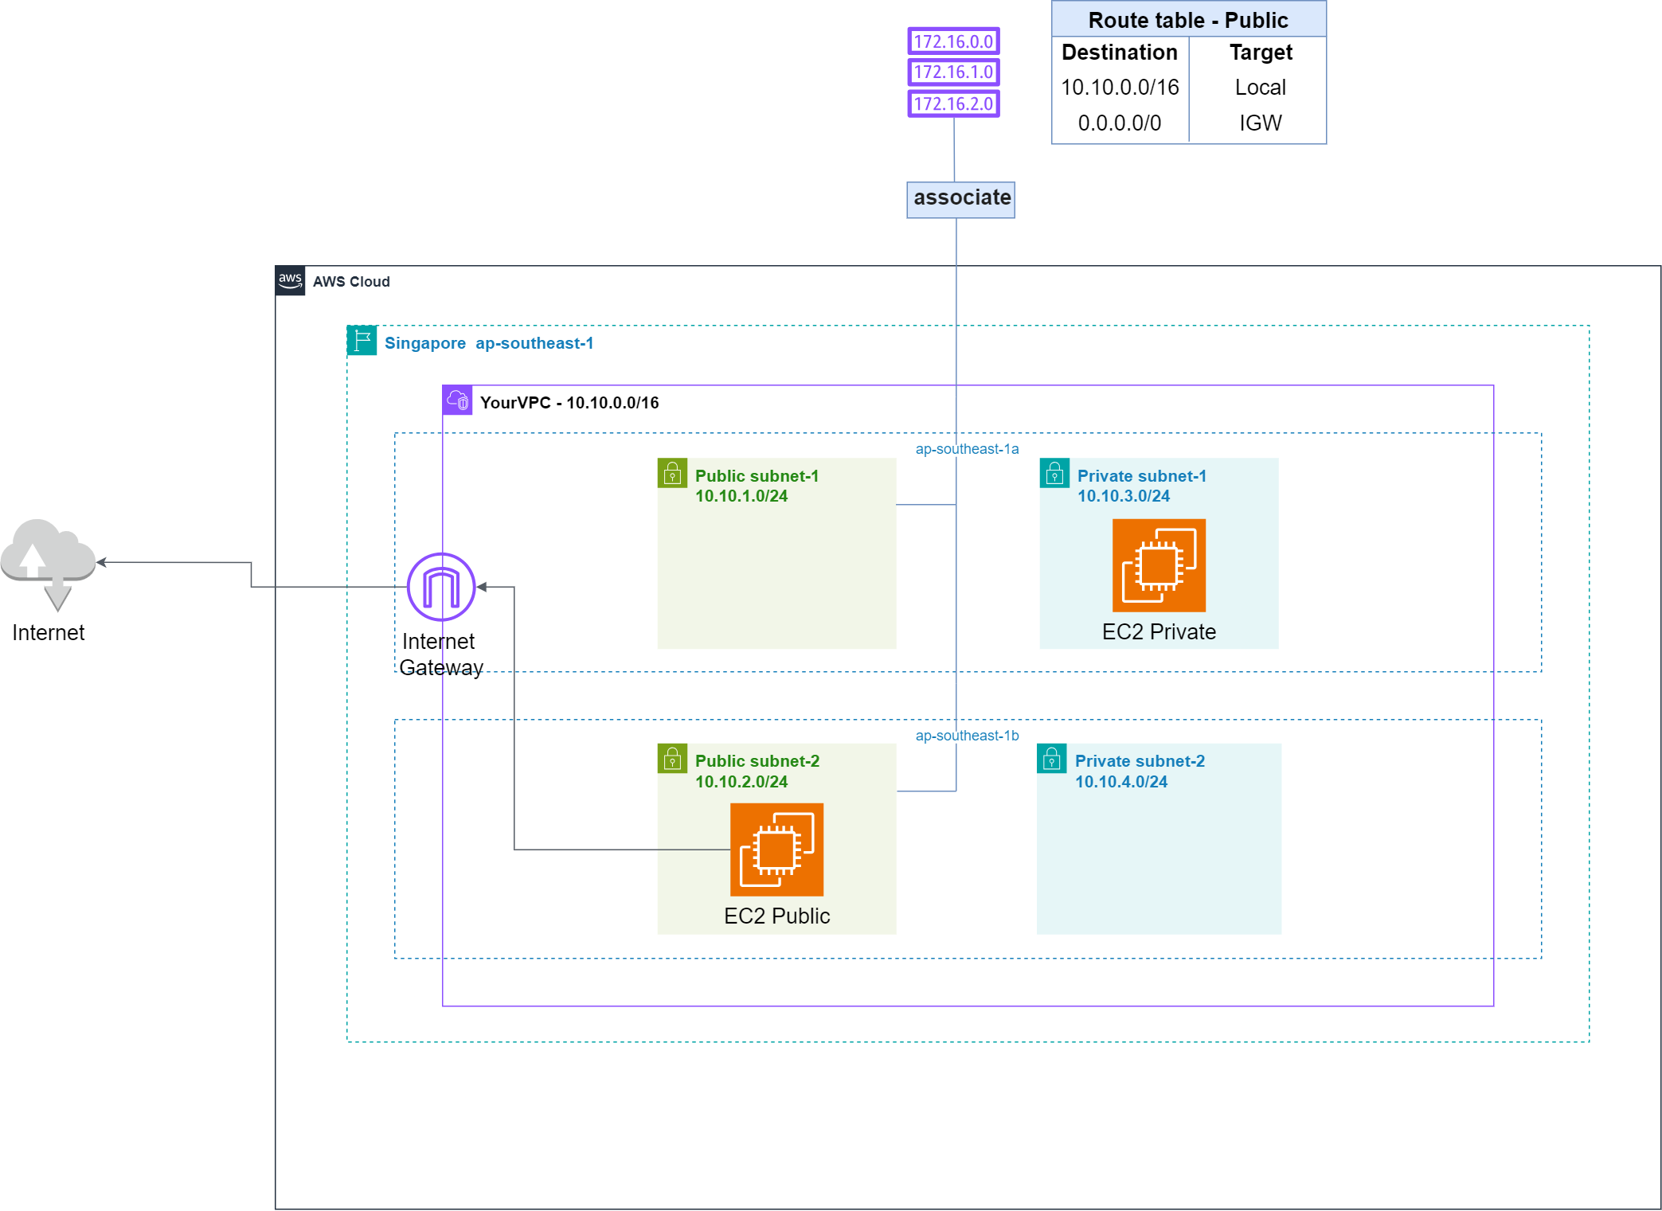Click the Internet text label

[x=48, y=633]
